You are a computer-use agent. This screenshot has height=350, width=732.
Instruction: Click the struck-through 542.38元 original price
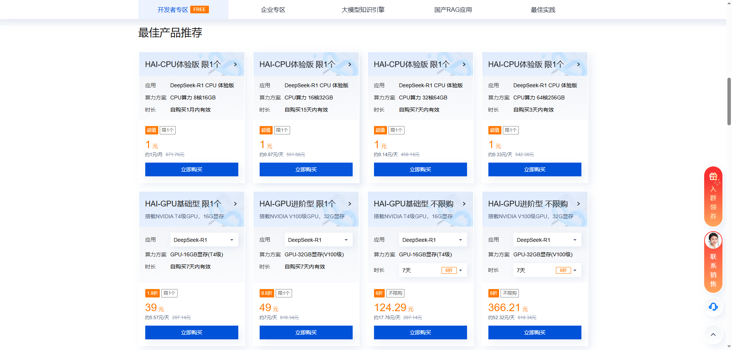pos(525,155)
